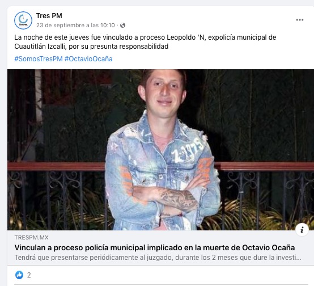Click the public globe audience icon

[x=122, y=26]
